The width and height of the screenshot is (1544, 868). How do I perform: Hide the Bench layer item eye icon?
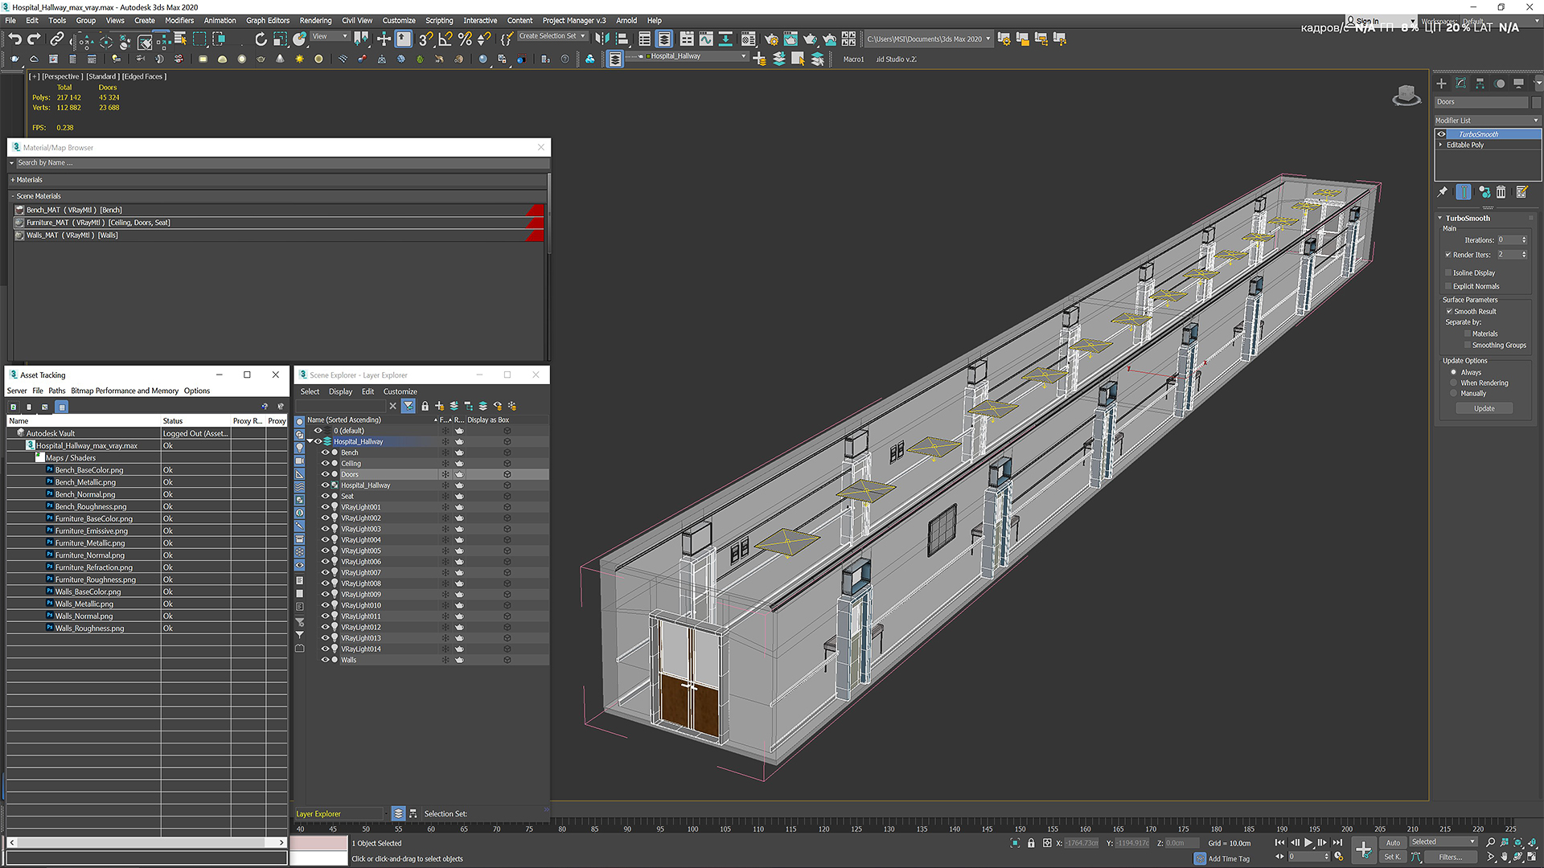[x=326, y=452]
